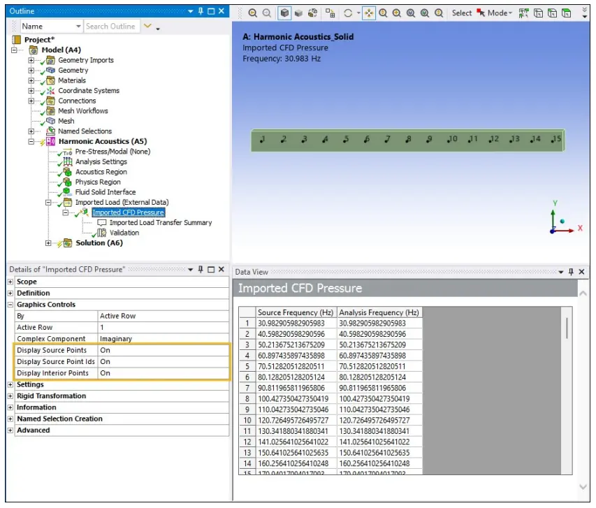
Task: Select the Imported CFD Pressure tree item
Action: (x=129, y=212)
